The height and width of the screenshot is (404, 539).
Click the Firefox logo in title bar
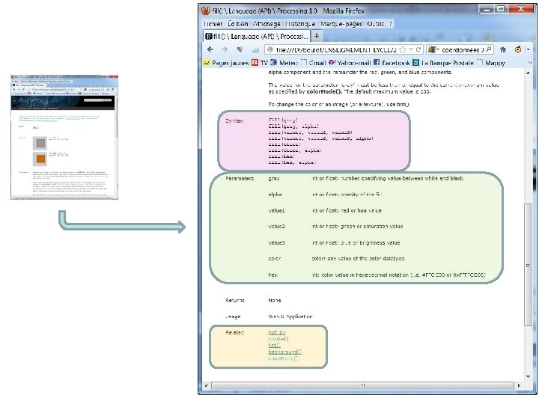point(206,10)
